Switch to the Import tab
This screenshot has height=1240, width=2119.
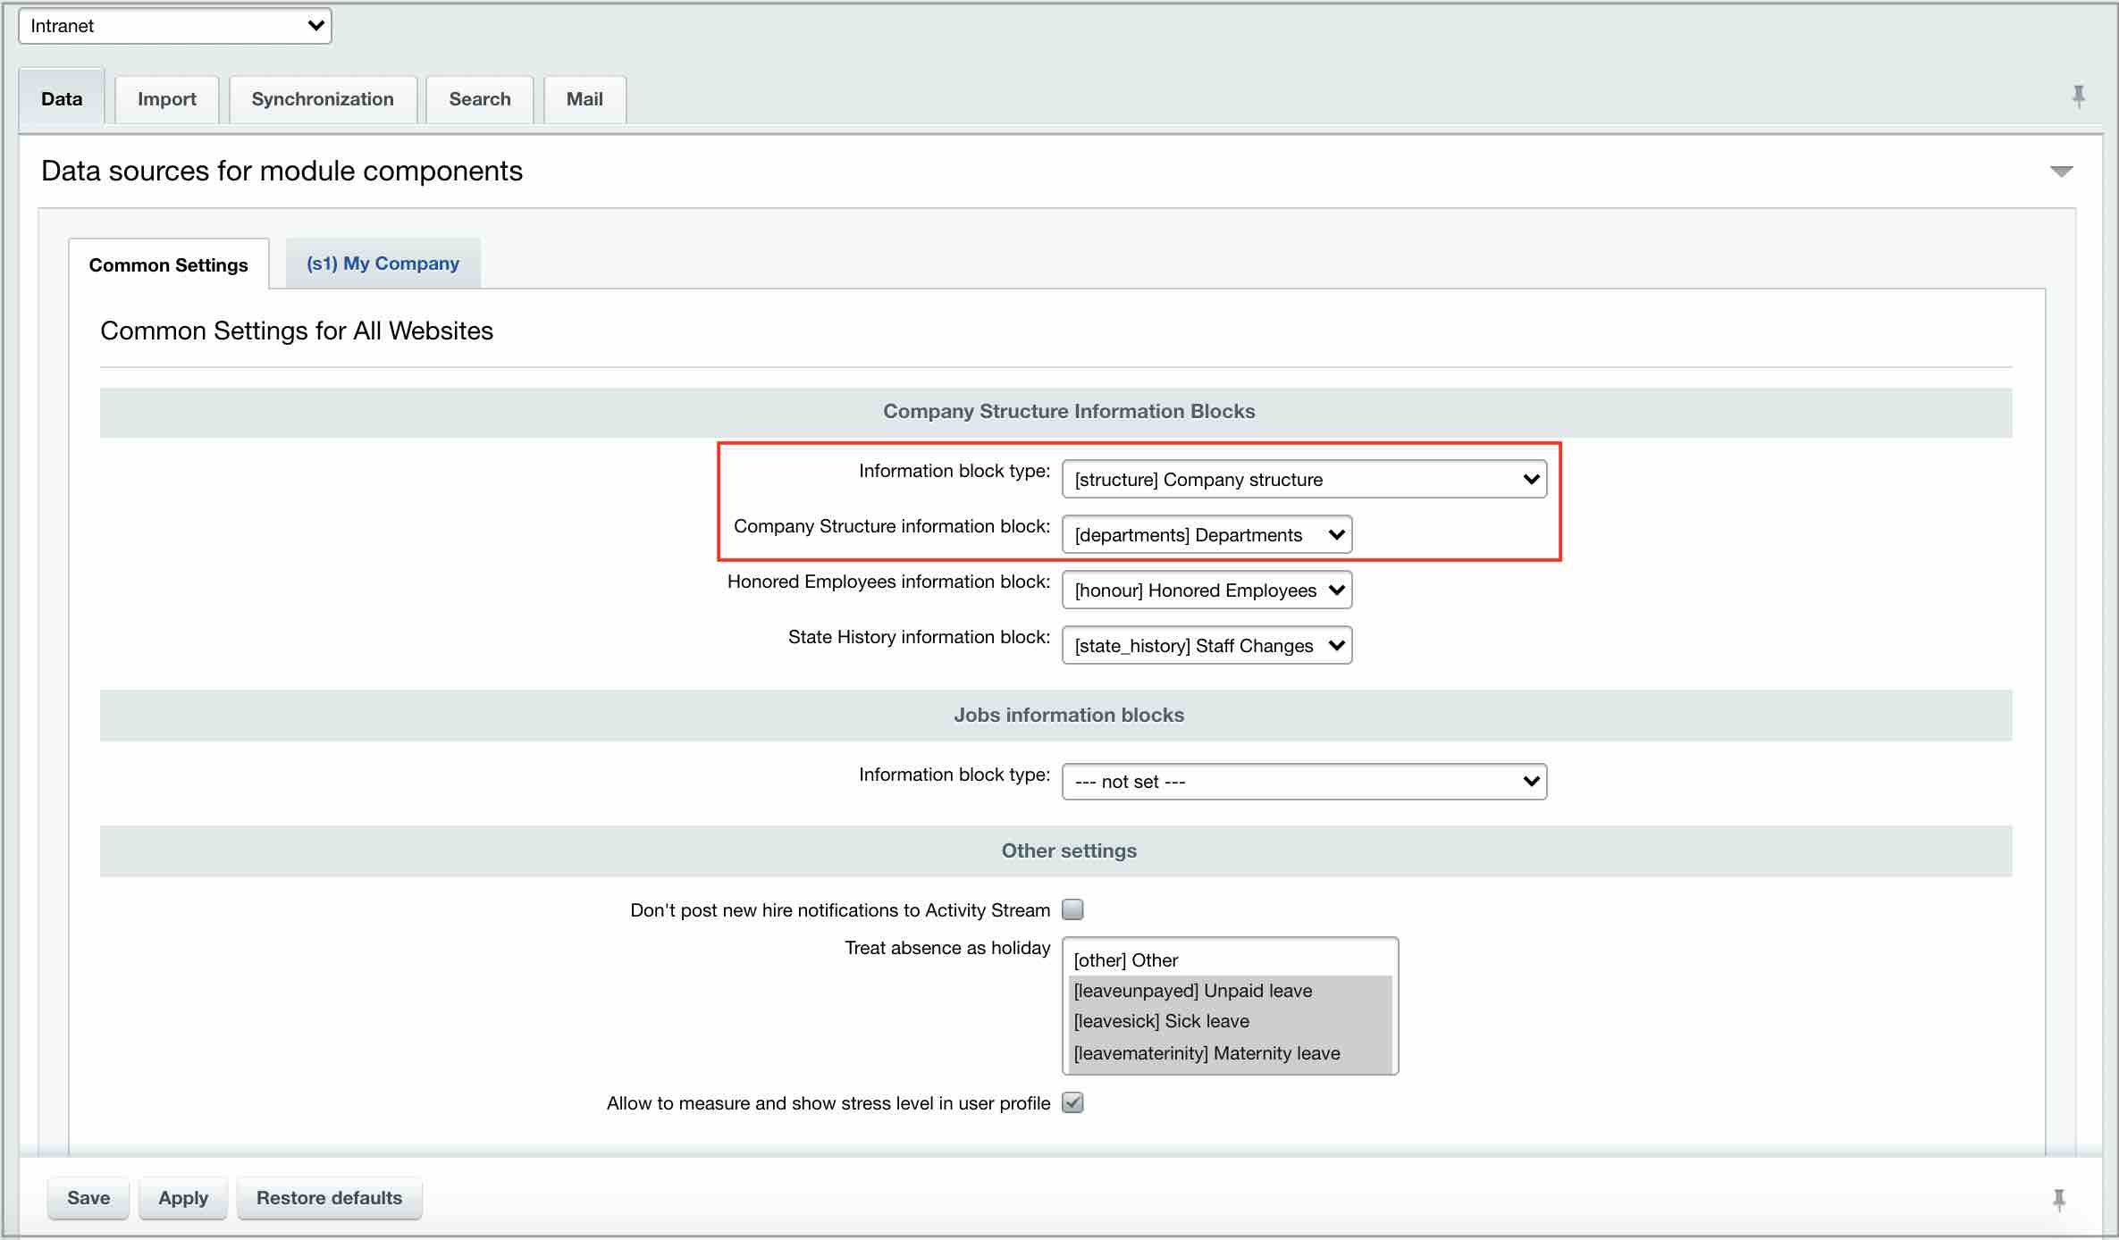167,99
